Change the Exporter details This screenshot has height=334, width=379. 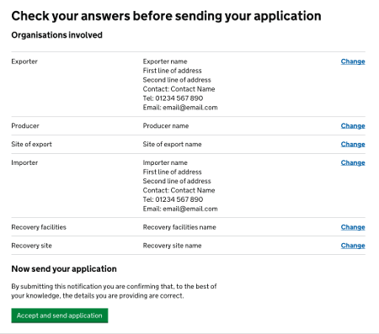(x=353, y=61)
